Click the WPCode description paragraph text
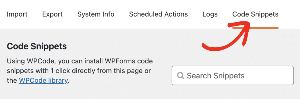 80,71
